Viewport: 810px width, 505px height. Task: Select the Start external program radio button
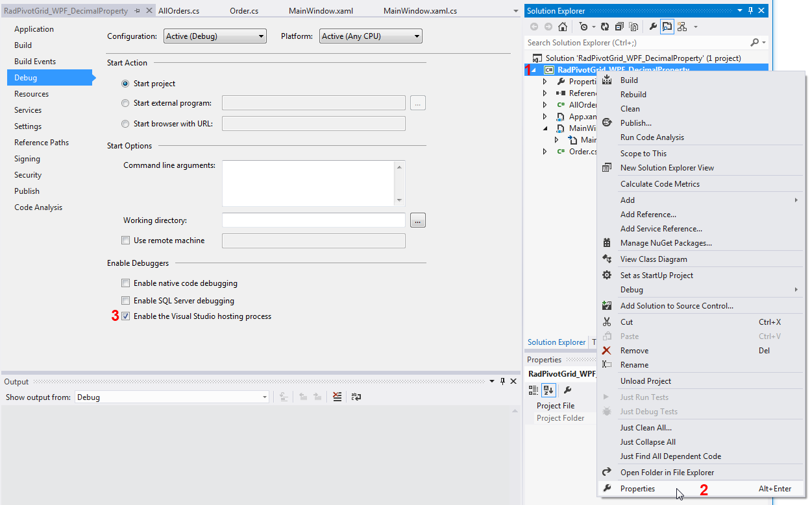coord(125,103)
